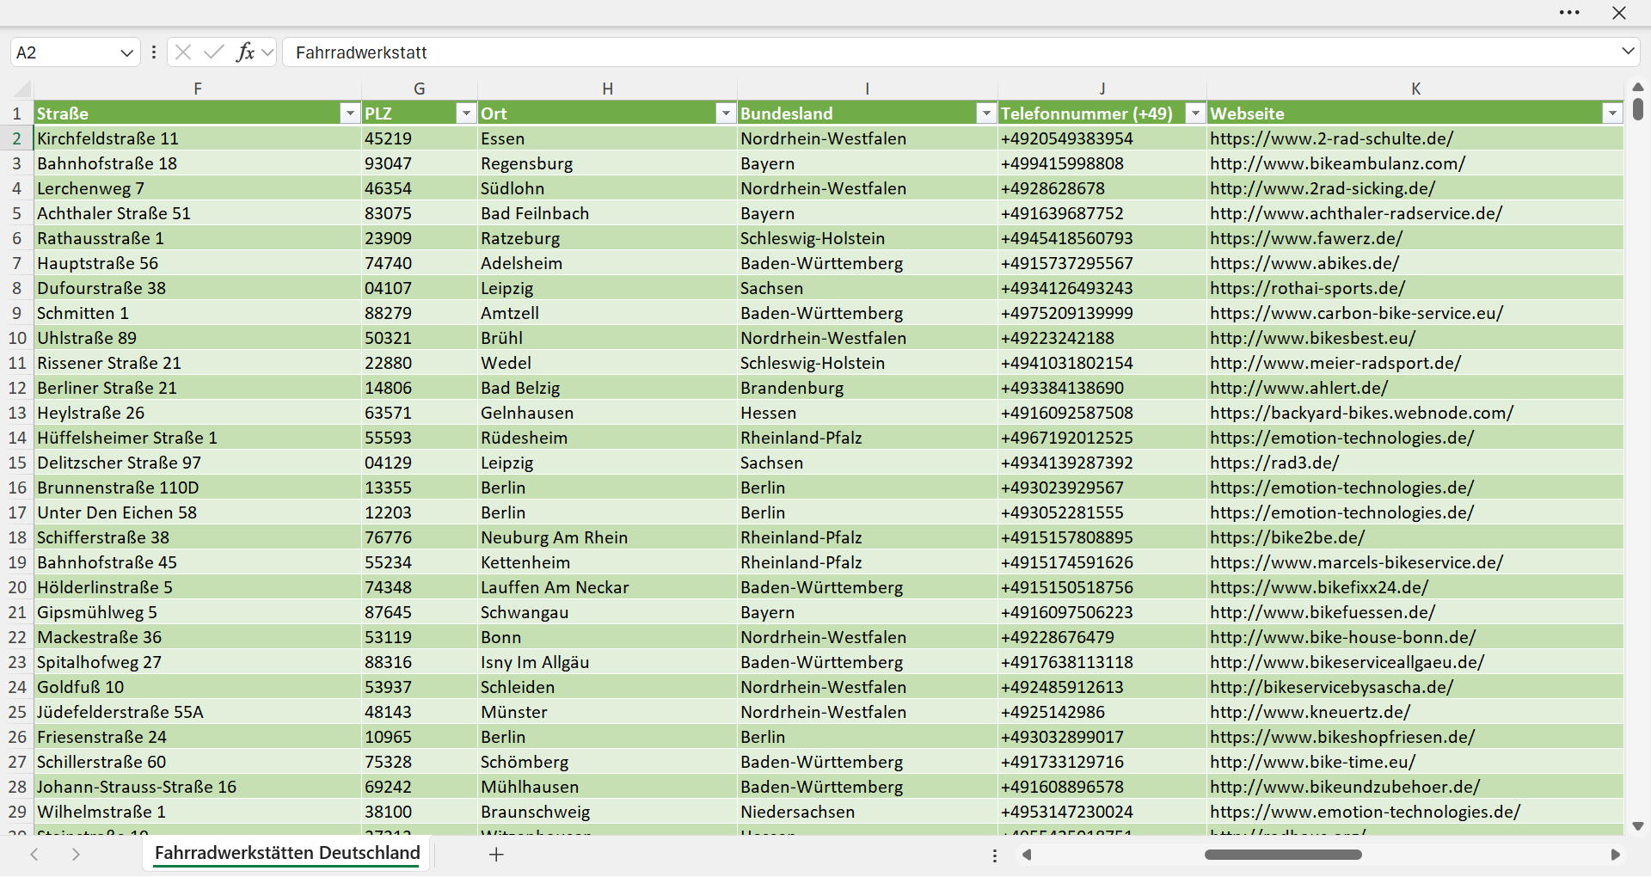
Task: Select Bundesland cell Brandenburg
Action: (x=868, y=388)
